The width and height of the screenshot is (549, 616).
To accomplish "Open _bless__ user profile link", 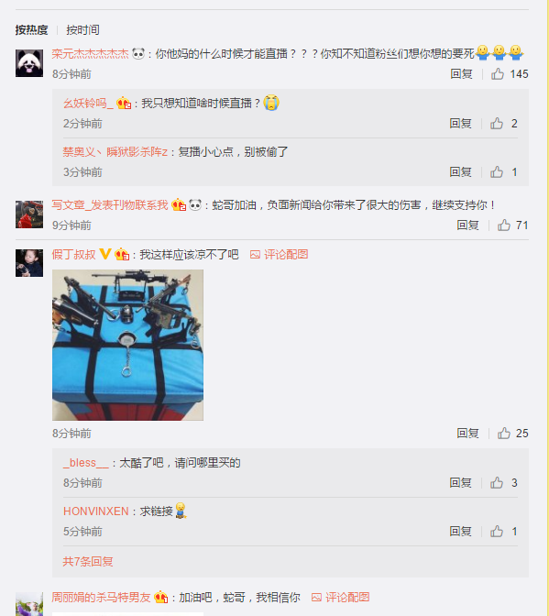I will pos(86,463).
